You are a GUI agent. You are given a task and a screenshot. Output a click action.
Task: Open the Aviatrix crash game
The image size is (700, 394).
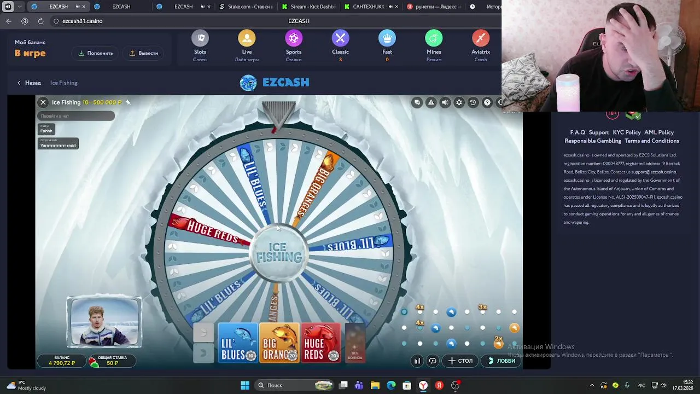(481, 39)
